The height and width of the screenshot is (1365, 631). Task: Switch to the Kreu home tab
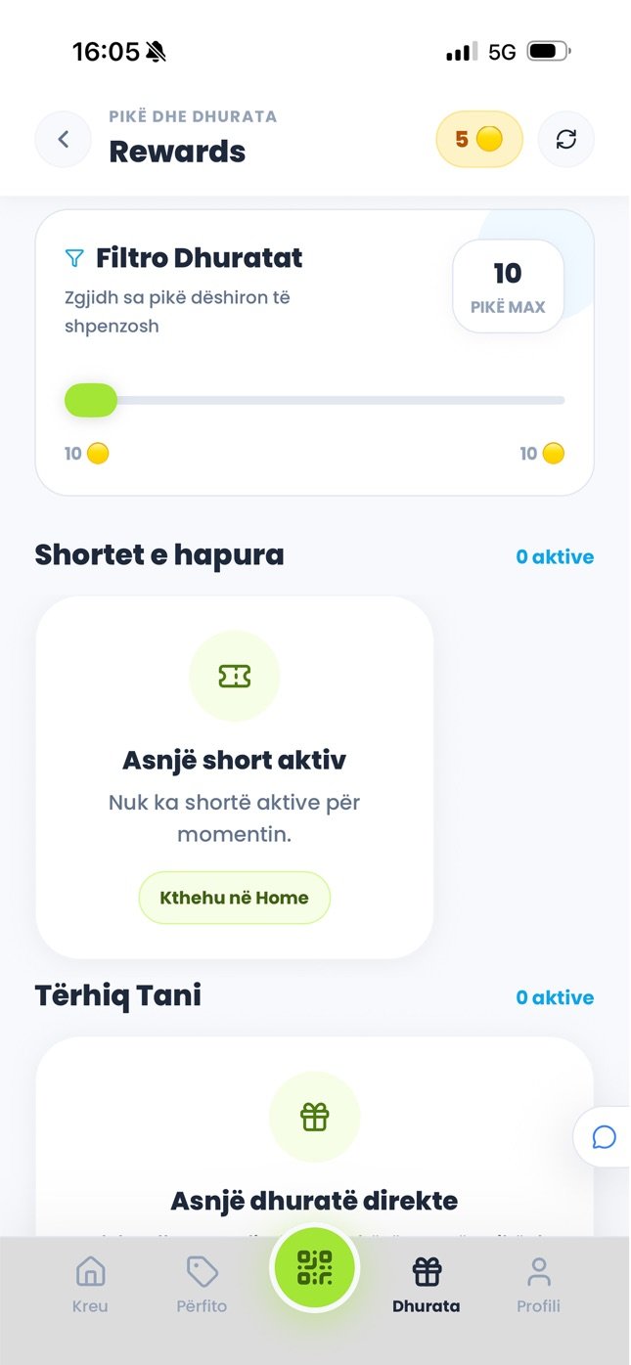pos(90,1285)
